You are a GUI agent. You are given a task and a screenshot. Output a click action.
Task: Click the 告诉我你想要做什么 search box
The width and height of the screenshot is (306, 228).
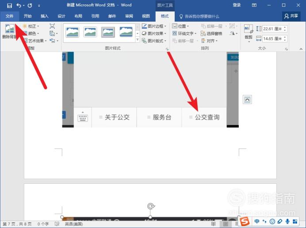[199, 16]
